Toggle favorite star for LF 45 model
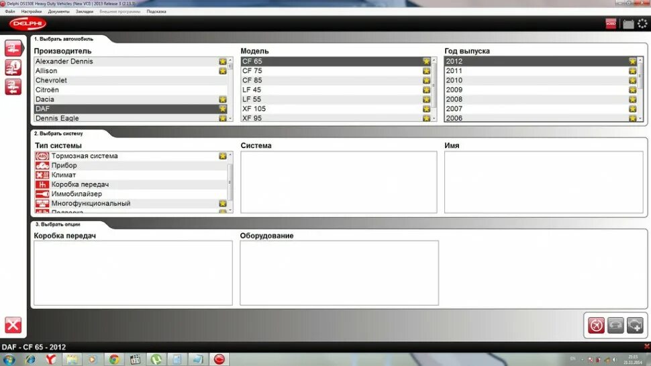The height and width of the screenshot is (366, 651). [x=426, y=90]
